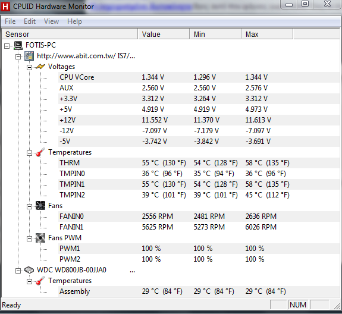Viewport: 342px width, 314px height.
Task: Select the http://www.abit.com.tw/ IS7 entry
Action: pyautogui.click(x=86, y=56)
